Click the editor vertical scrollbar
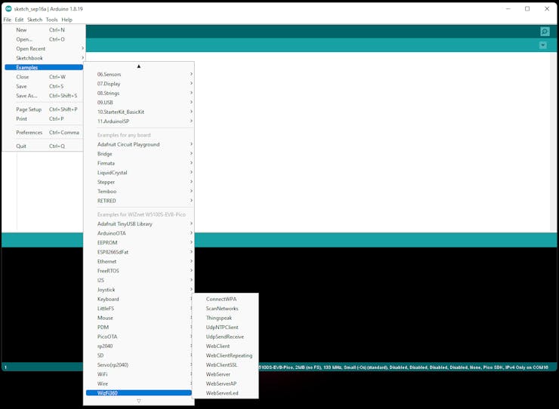Viewport: 559px width, 409px height. coord(554,142)
